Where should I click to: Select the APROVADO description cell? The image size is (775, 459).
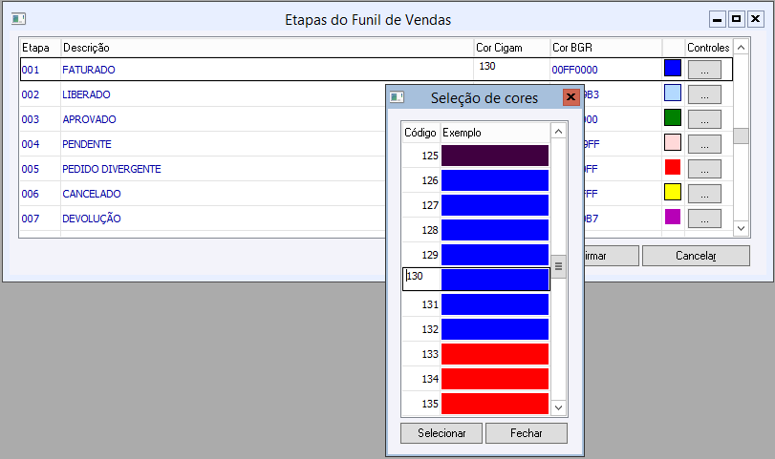pos(223,119)
